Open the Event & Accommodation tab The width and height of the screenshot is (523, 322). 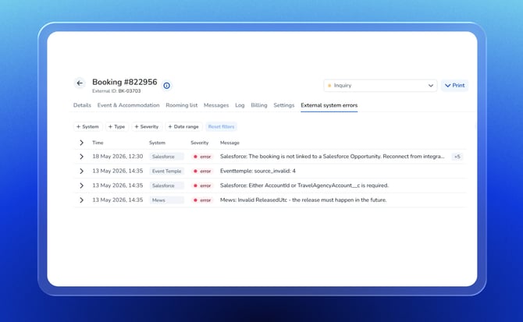(x=129, y=105)
